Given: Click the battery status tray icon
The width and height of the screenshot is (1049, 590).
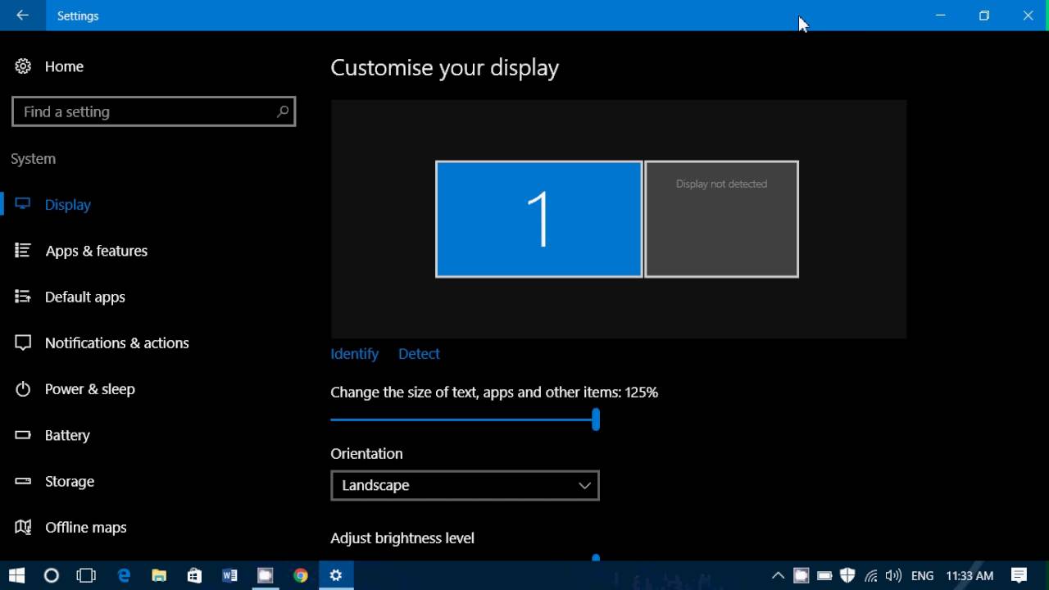Looking at the screenshot, I should tap(824, 576).
